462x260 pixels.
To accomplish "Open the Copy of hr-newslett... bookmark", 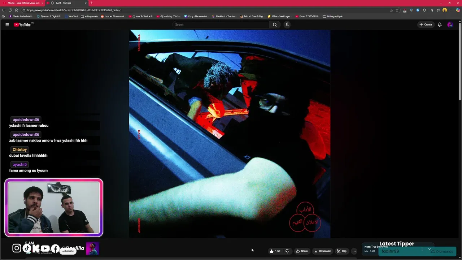I will click(197, 16).
